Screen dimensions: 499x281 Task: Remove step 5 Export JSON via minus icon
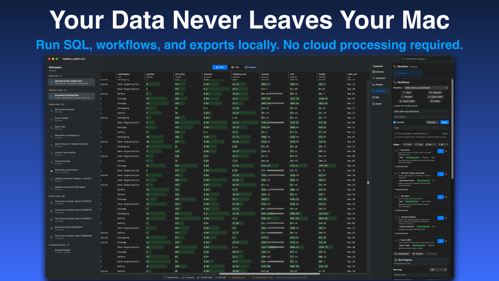[x=446, y=241]
